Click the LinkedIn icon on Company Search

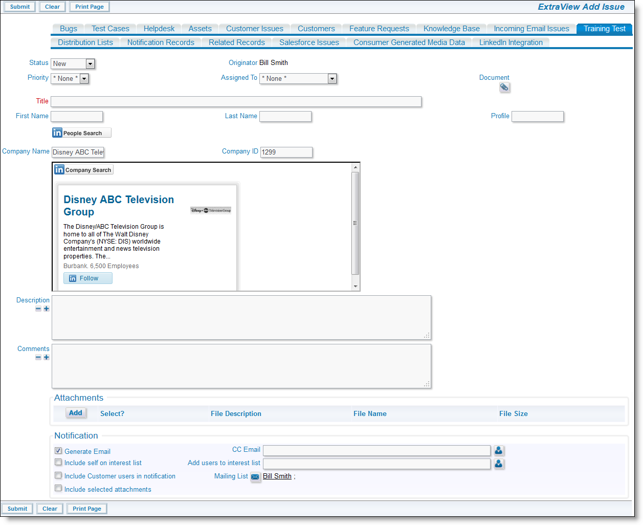(x=59, y=169)
